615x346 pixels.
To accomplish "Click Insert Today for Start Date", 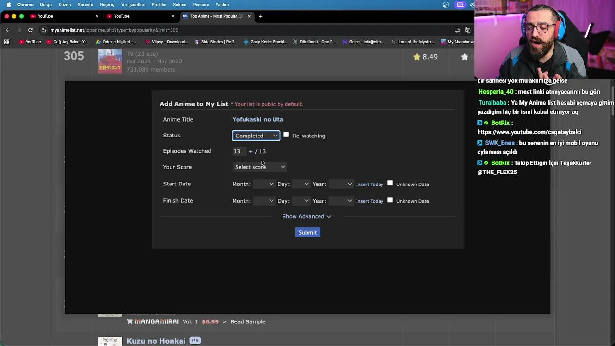I will point(369,185).
